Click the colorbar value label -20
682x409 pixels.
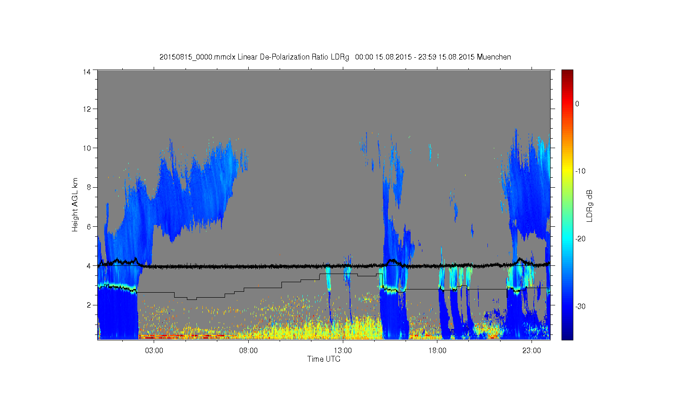point(580,239)
